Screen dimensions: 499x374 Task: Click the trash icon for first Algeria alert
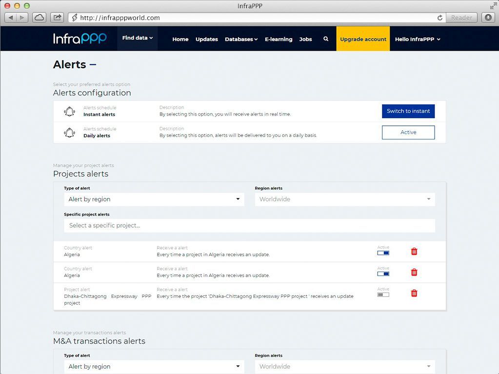[414, 252]
